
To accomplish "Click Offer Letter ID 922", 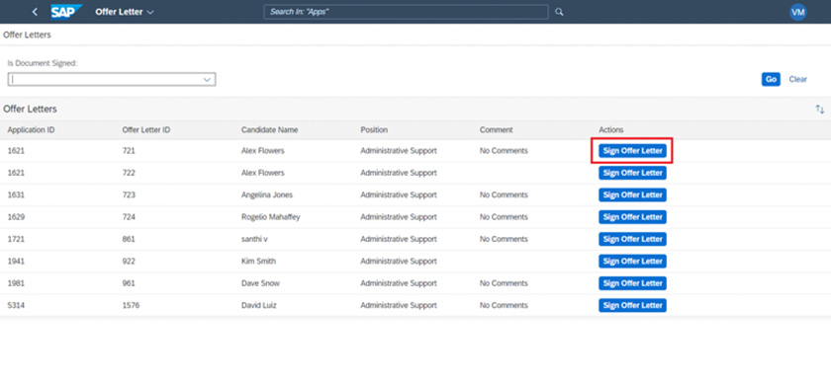I will [x=129, y=262].
